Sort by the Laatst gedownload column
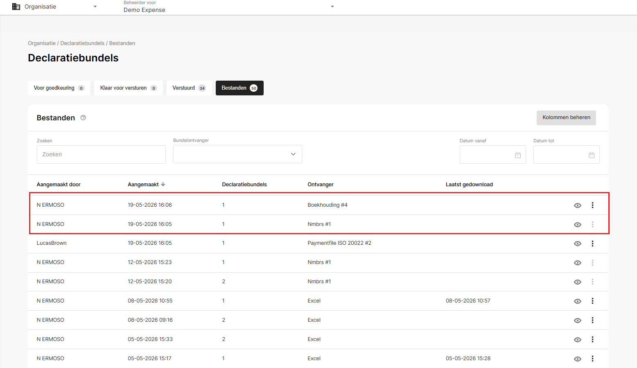 tap(469, 185)
